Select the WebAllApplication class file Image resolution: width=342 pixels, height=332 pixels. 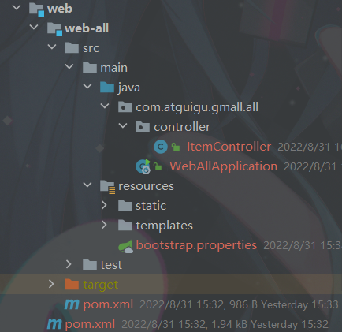(223, 166)
